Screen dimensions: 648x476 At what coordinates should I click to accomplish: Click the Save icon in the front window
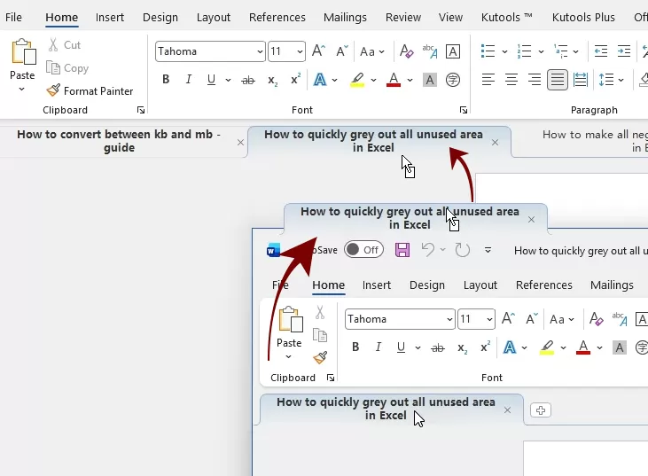402,250
